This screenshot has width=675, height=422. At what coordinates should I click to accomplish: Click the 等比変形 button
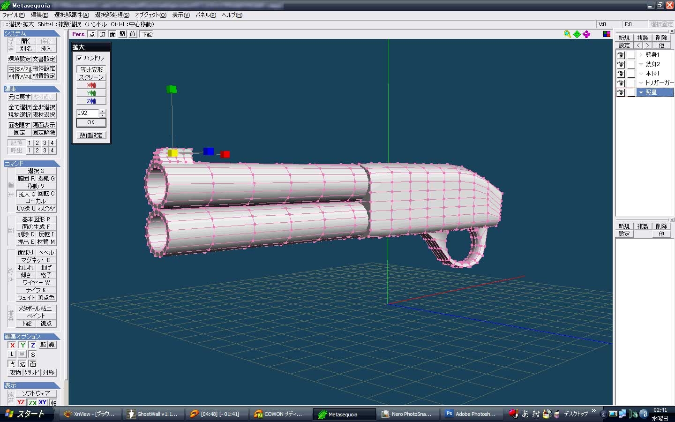[x=91, y=69]
